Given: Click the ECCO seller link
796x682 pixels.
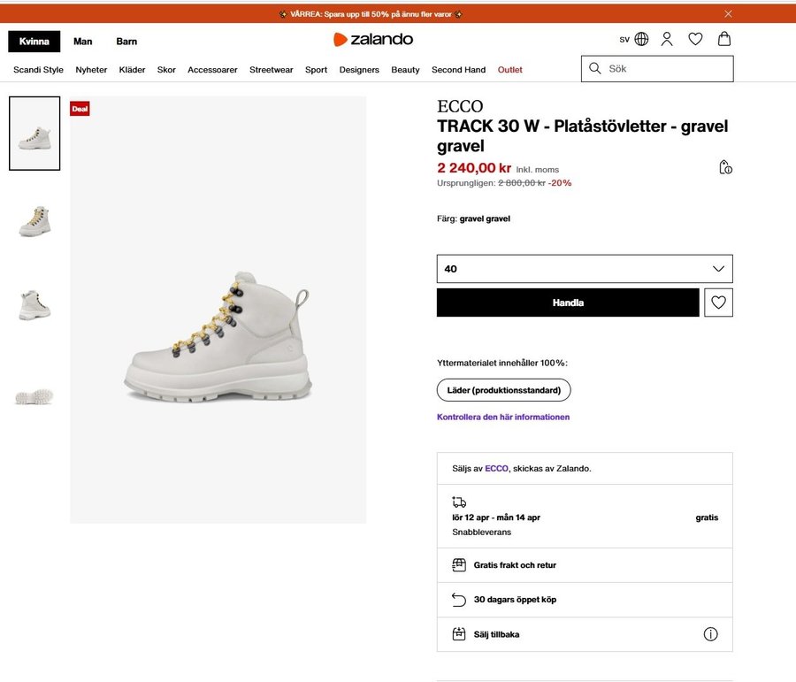Looking at the screenshot, I should coord(496,469).
